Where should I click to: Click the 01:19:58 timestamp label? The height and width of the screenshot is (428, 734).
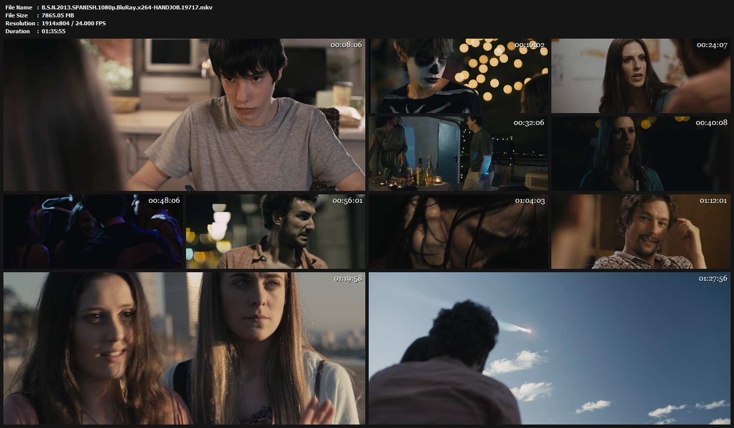pyautogui.click(x=347, y=278)
